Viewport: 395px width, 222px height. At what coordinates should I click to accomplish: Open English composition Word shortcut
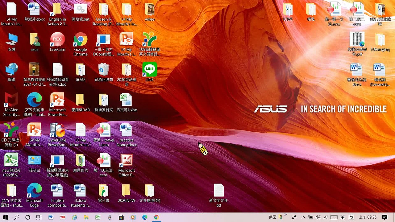(x=57, y=196)
